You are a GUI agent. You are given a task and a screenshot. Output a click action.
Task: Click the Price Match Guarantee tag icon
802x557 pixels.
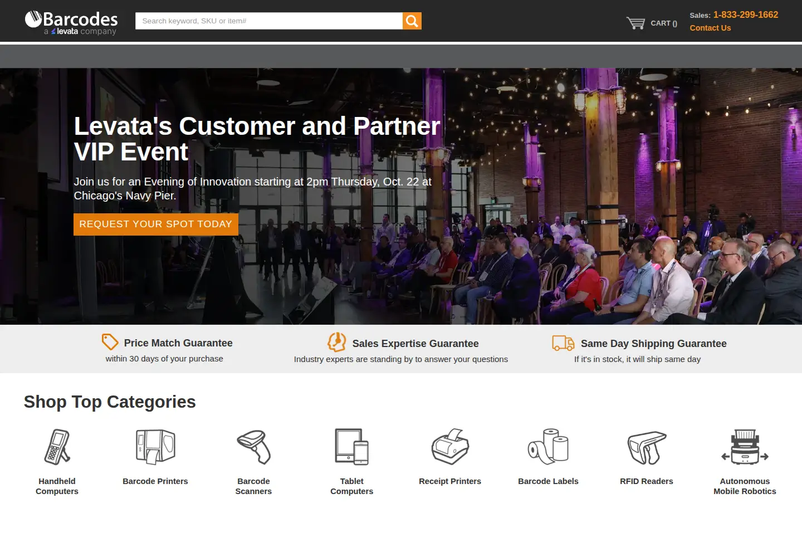point(110,342)
